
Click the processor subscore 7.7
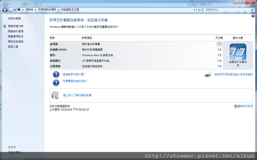tap(219, 44)
